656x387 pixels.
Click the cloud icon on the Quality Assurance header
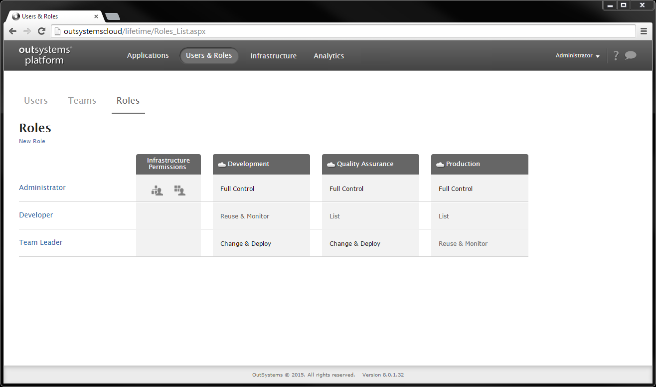(331, 164)
